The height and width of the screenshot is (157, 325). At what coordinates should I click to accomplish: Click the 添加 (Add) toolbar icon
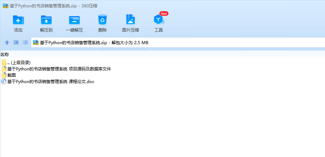(x=18, y=20)
